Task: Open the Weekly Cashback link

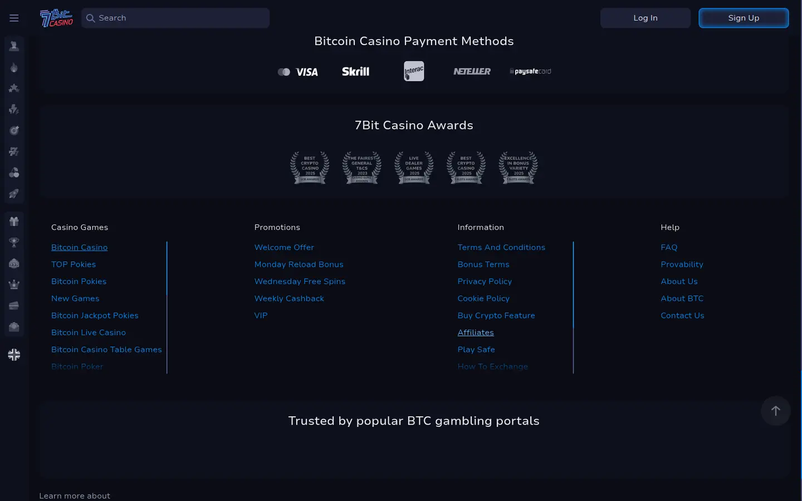Action: point(289,298)
